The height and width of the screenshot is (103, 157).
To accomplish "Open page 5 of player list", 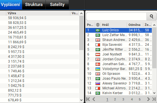I will point(140,99).
